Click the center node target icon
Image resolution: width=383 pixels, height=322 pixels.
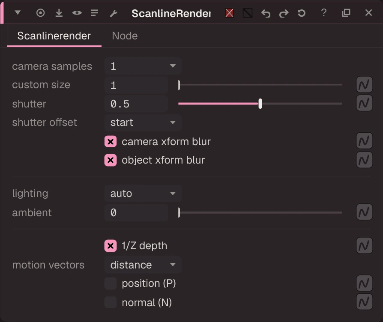(41, 13)
